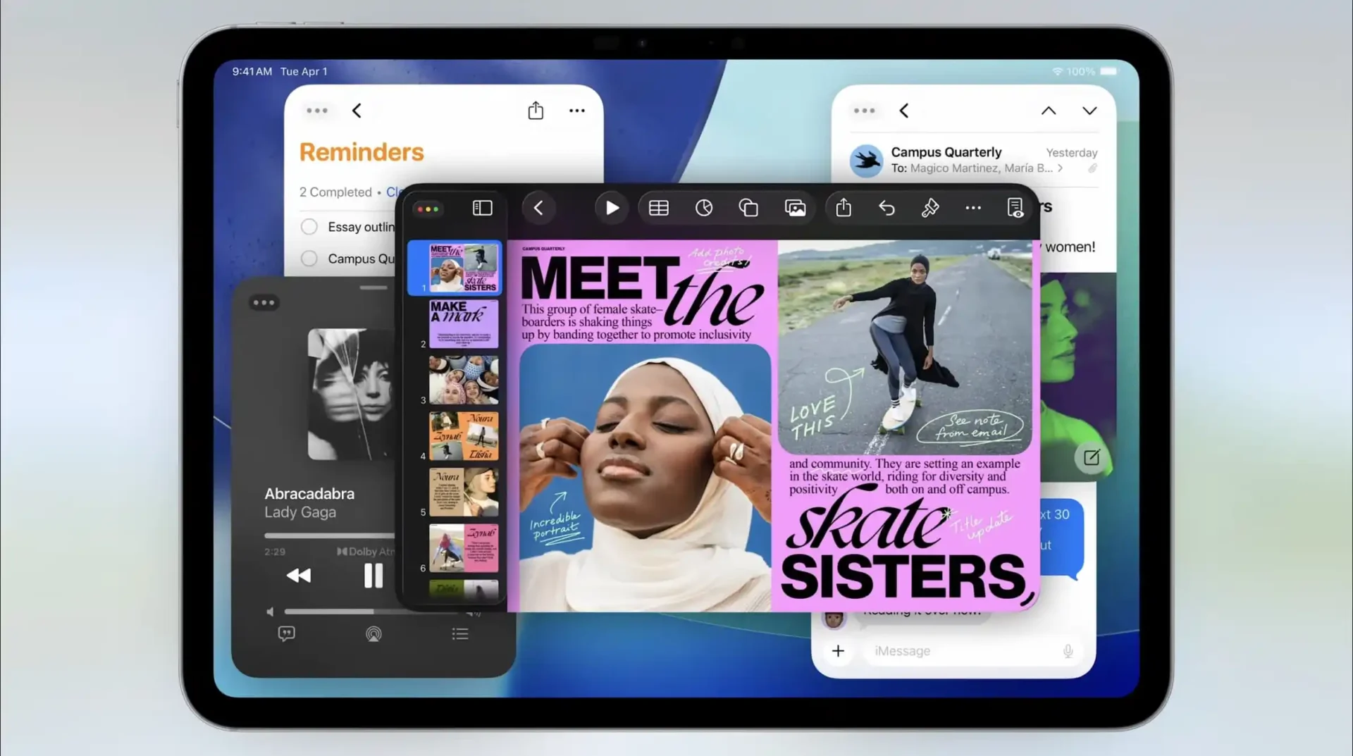Pause Abracadabra playback
1353x756 pixels.
373,576
